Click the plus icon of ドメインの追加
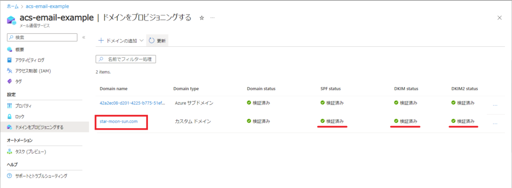The height and width of the screenshot is (188, 512). click(x=101, y=41)
